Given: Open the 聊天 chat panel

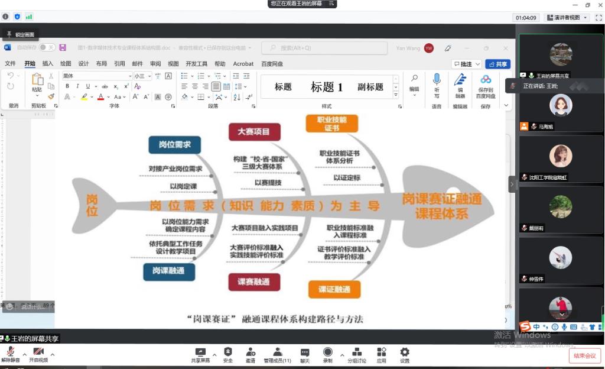Looking at the screenshot, I should 305,355.
